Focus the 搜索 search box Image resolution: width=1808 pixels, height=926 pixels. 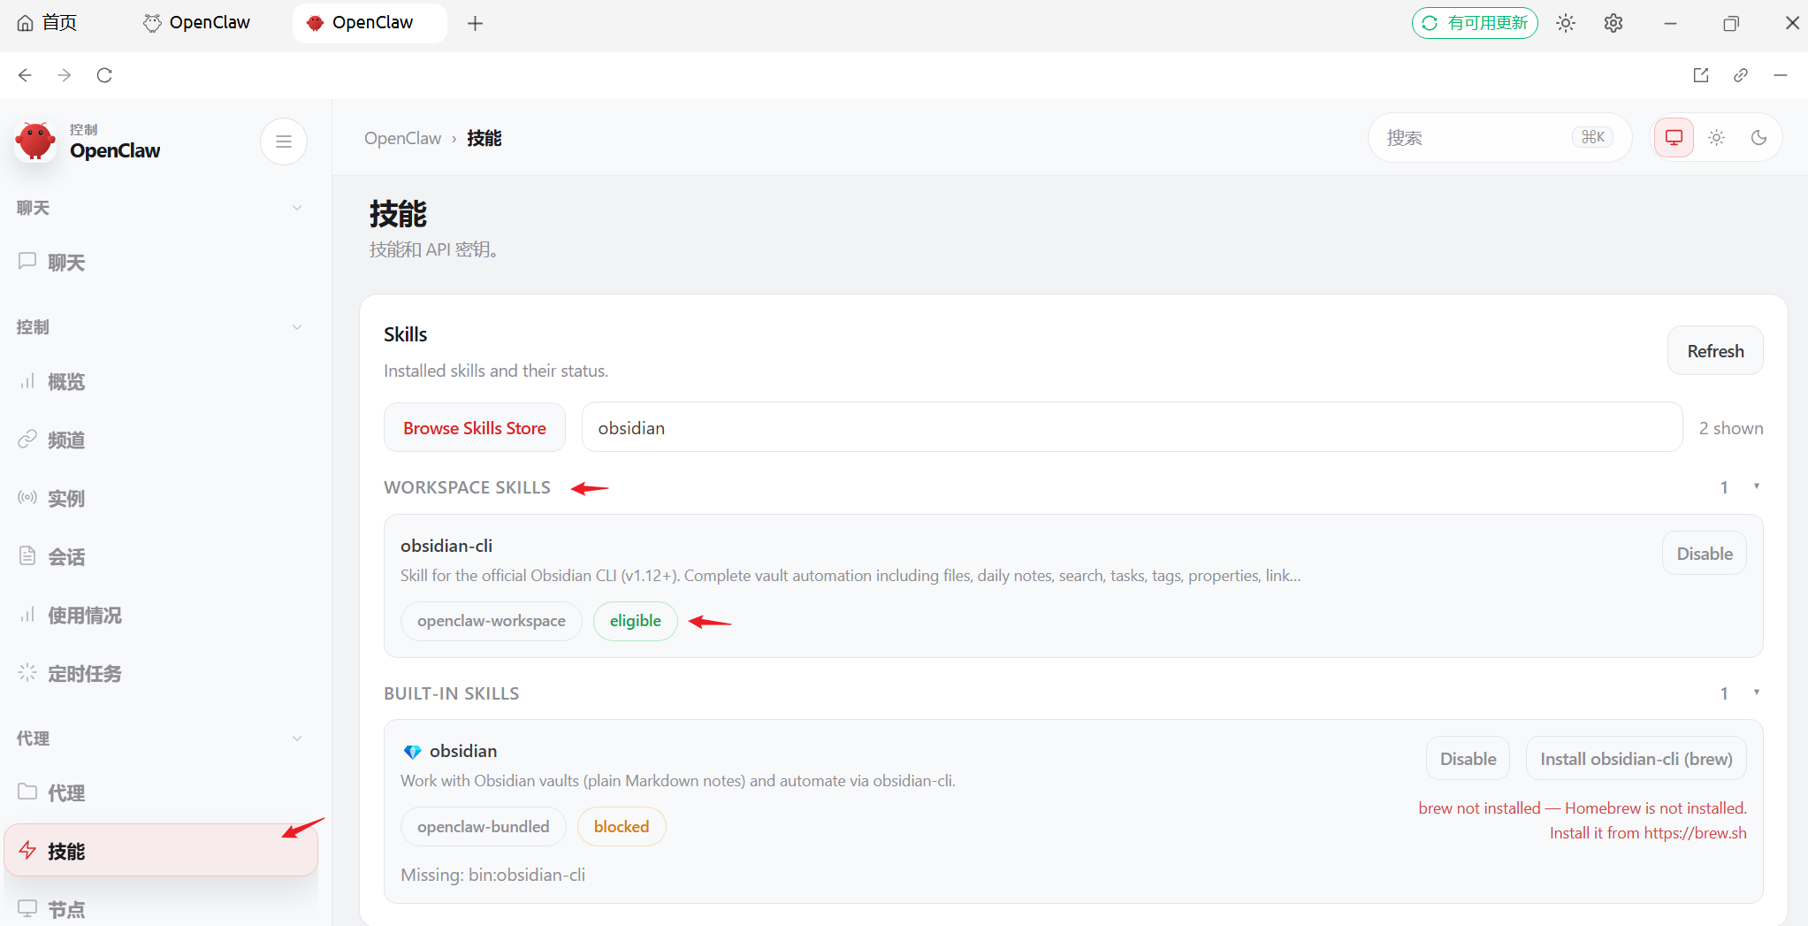(1499, 138)
